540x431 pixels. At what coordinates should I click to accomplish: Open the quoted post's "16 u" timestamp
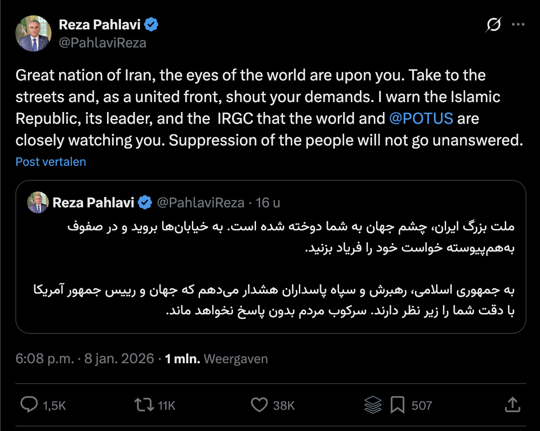pos(268,203)
